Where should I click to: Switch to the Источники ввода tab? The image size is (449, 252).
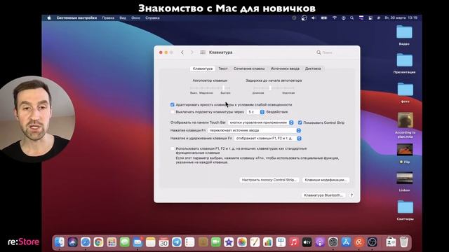[x=285, y=69]
